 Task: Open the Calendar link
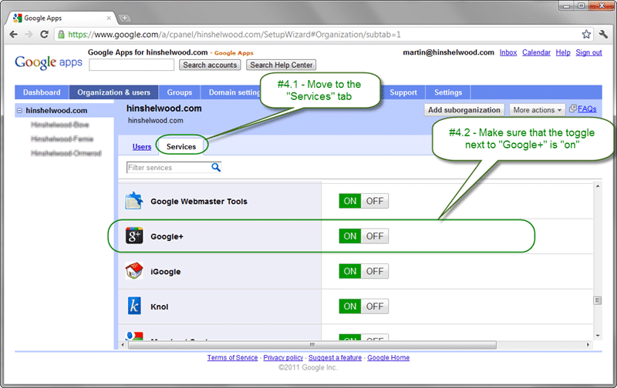coord(536,52)
